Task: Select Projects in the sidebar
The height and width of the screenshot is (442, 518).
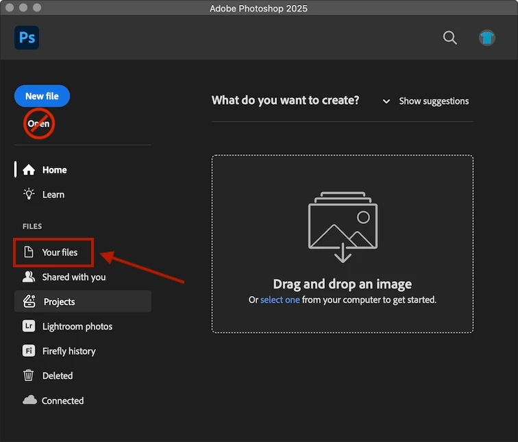Action: (x=83, y=302)
